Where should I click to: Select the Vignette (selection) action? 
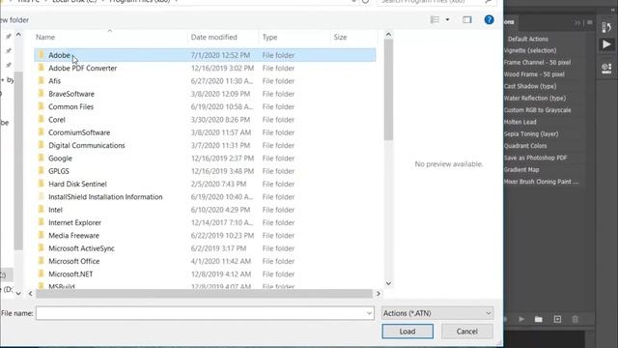[x=530, y=50]
